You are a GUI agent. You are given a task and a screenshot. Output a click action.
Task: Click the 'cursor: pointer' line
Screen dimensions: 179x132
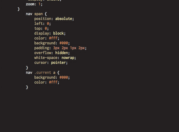[51, 63]
